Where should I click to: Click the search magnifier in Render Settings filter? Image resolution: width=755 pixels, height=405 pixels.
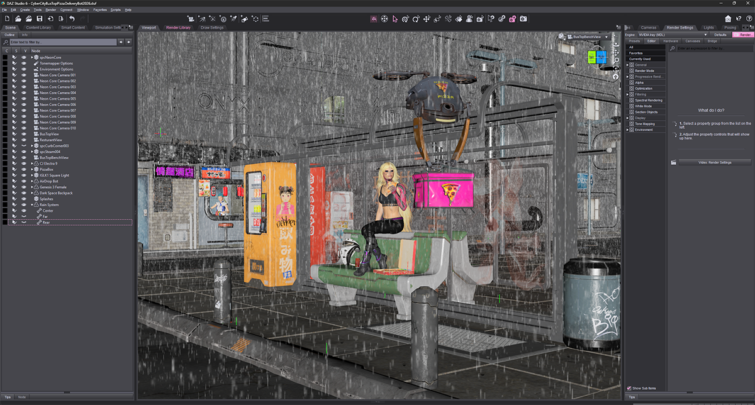(x=672, y=48)
